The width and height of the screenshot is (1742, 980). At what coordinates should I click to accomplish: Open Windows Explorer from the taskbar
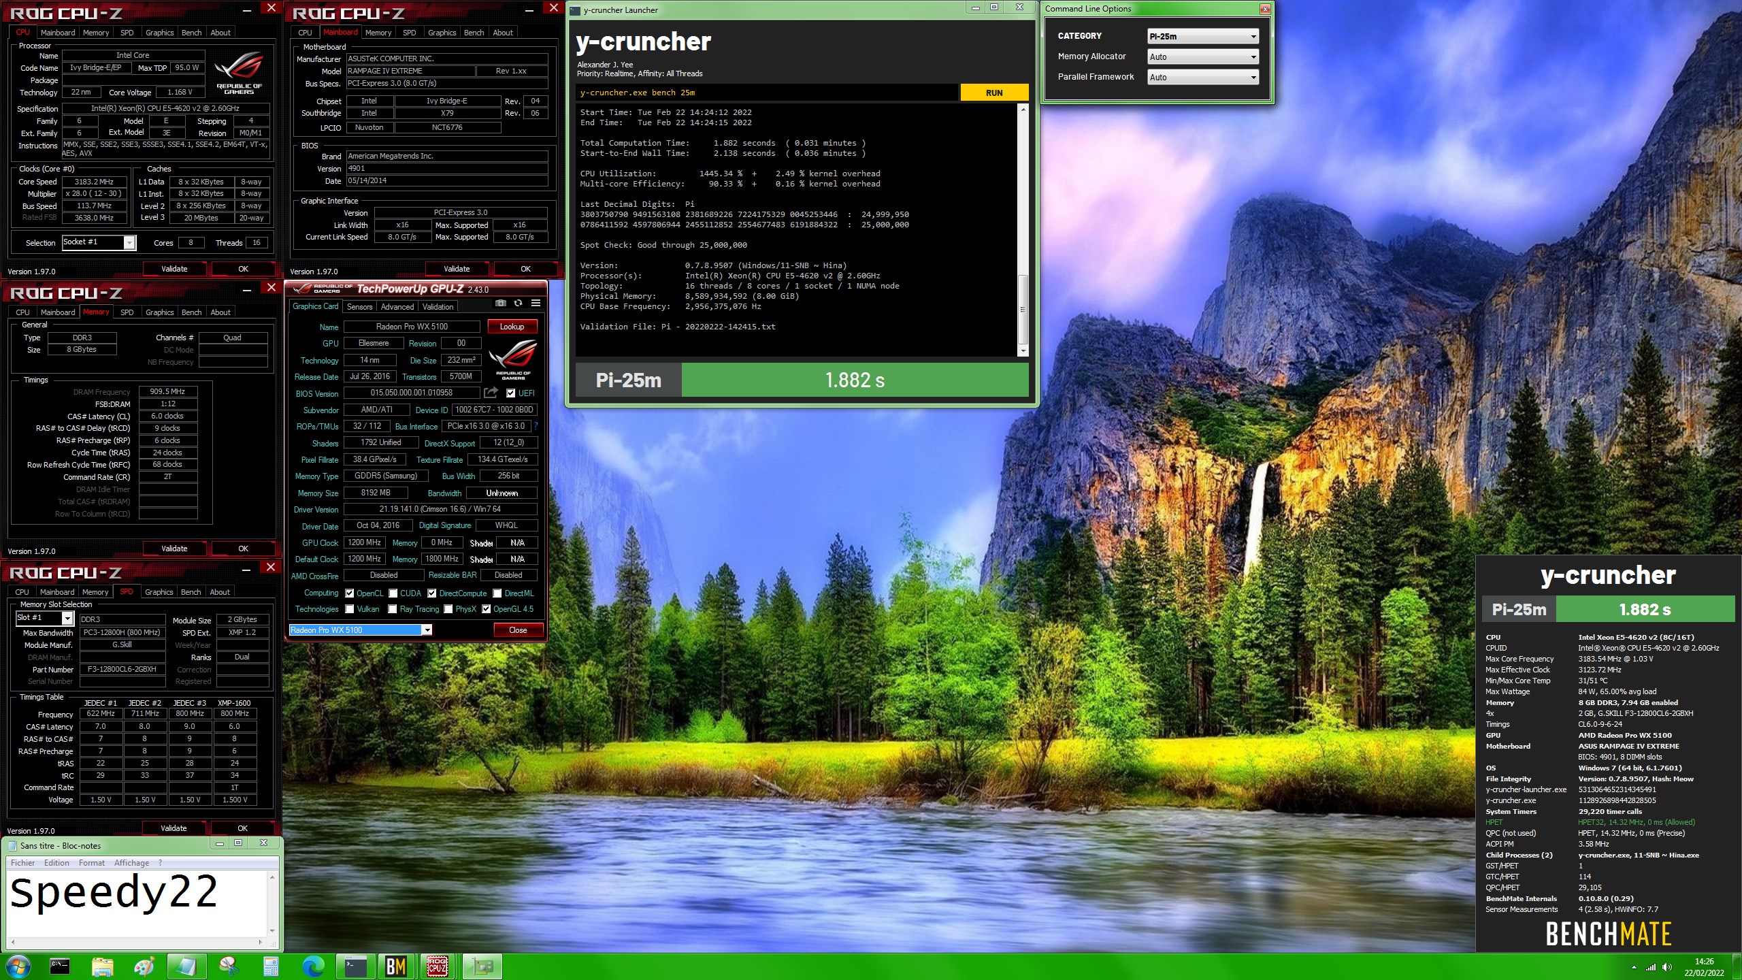click(102, 966)
